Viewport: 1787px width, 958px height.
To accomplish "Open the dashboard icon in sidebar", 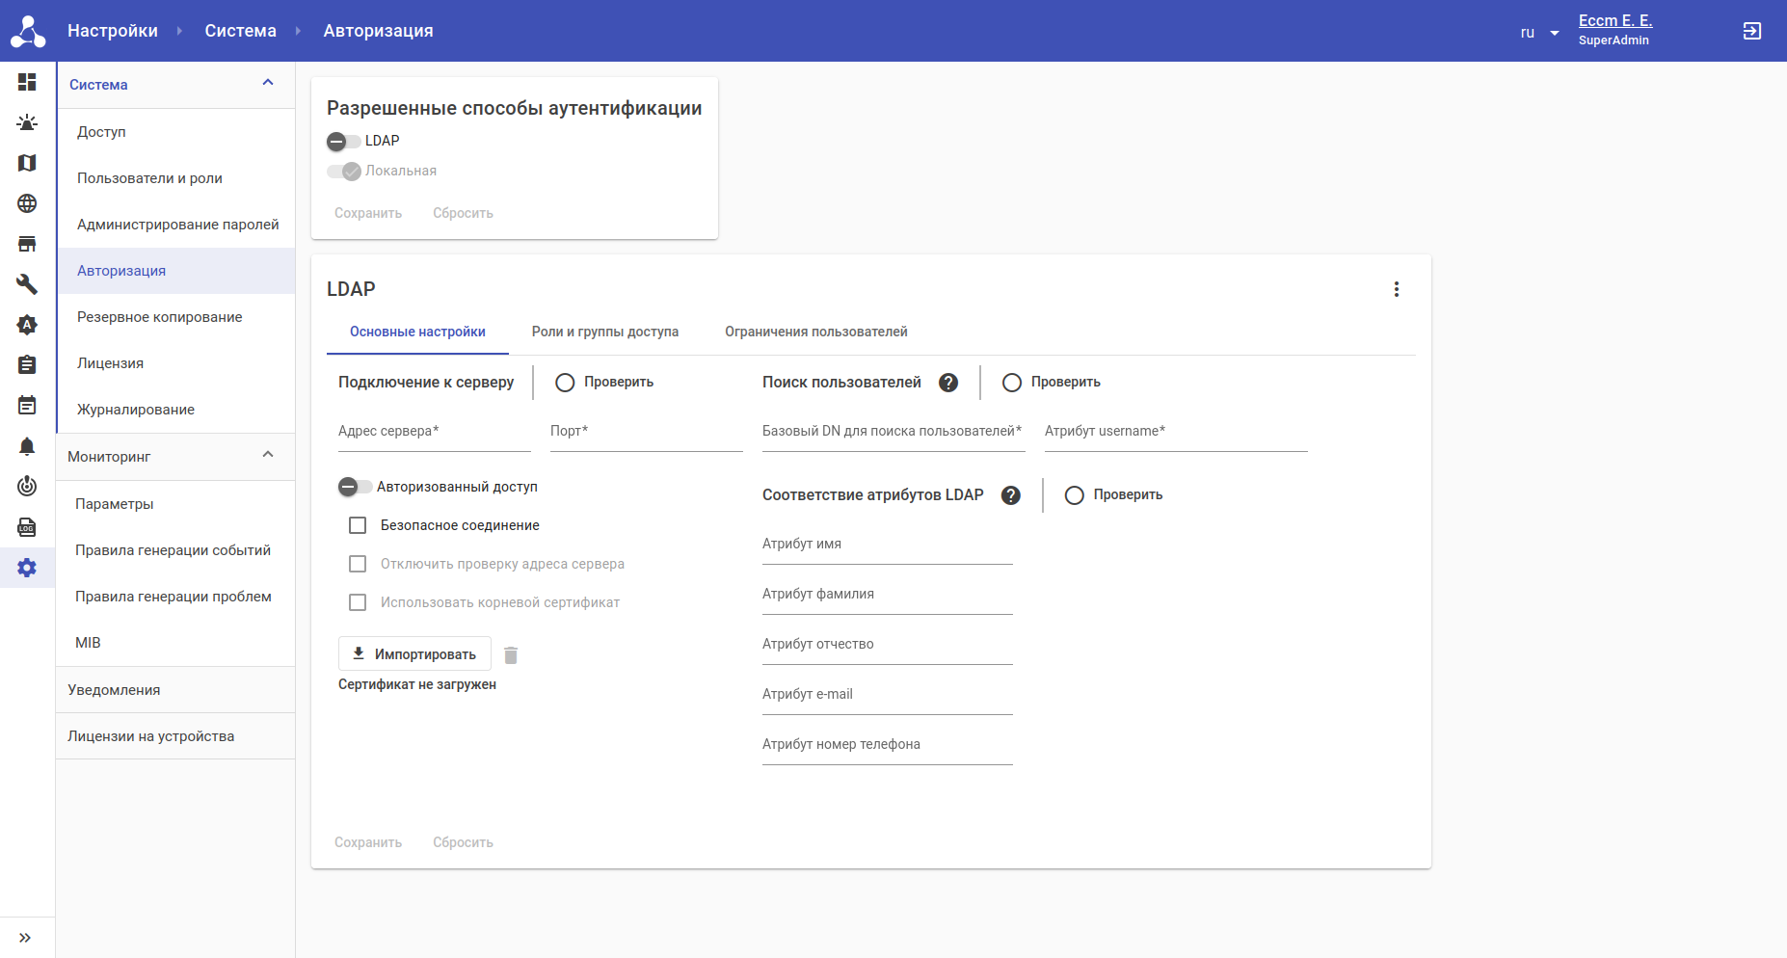I will pos(27,82).
